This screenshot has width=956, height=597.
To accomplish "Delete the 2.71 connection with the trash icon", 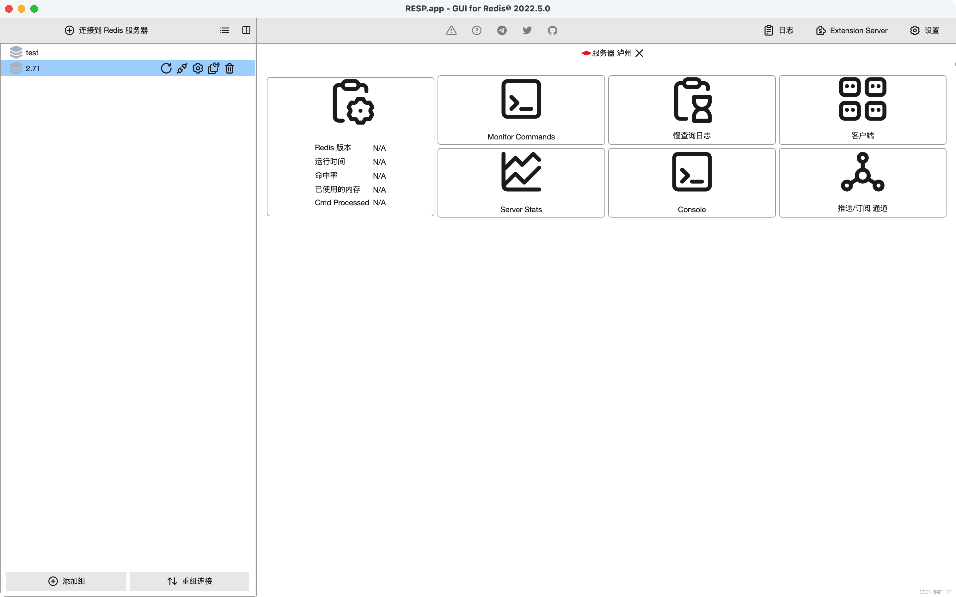I will pos(229,68).
